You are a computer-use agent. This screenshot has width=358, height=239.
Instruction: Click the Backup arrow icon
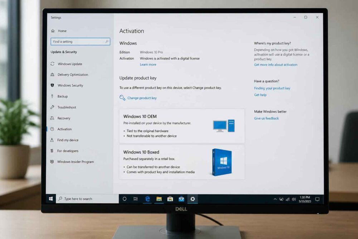pos(52,96)
